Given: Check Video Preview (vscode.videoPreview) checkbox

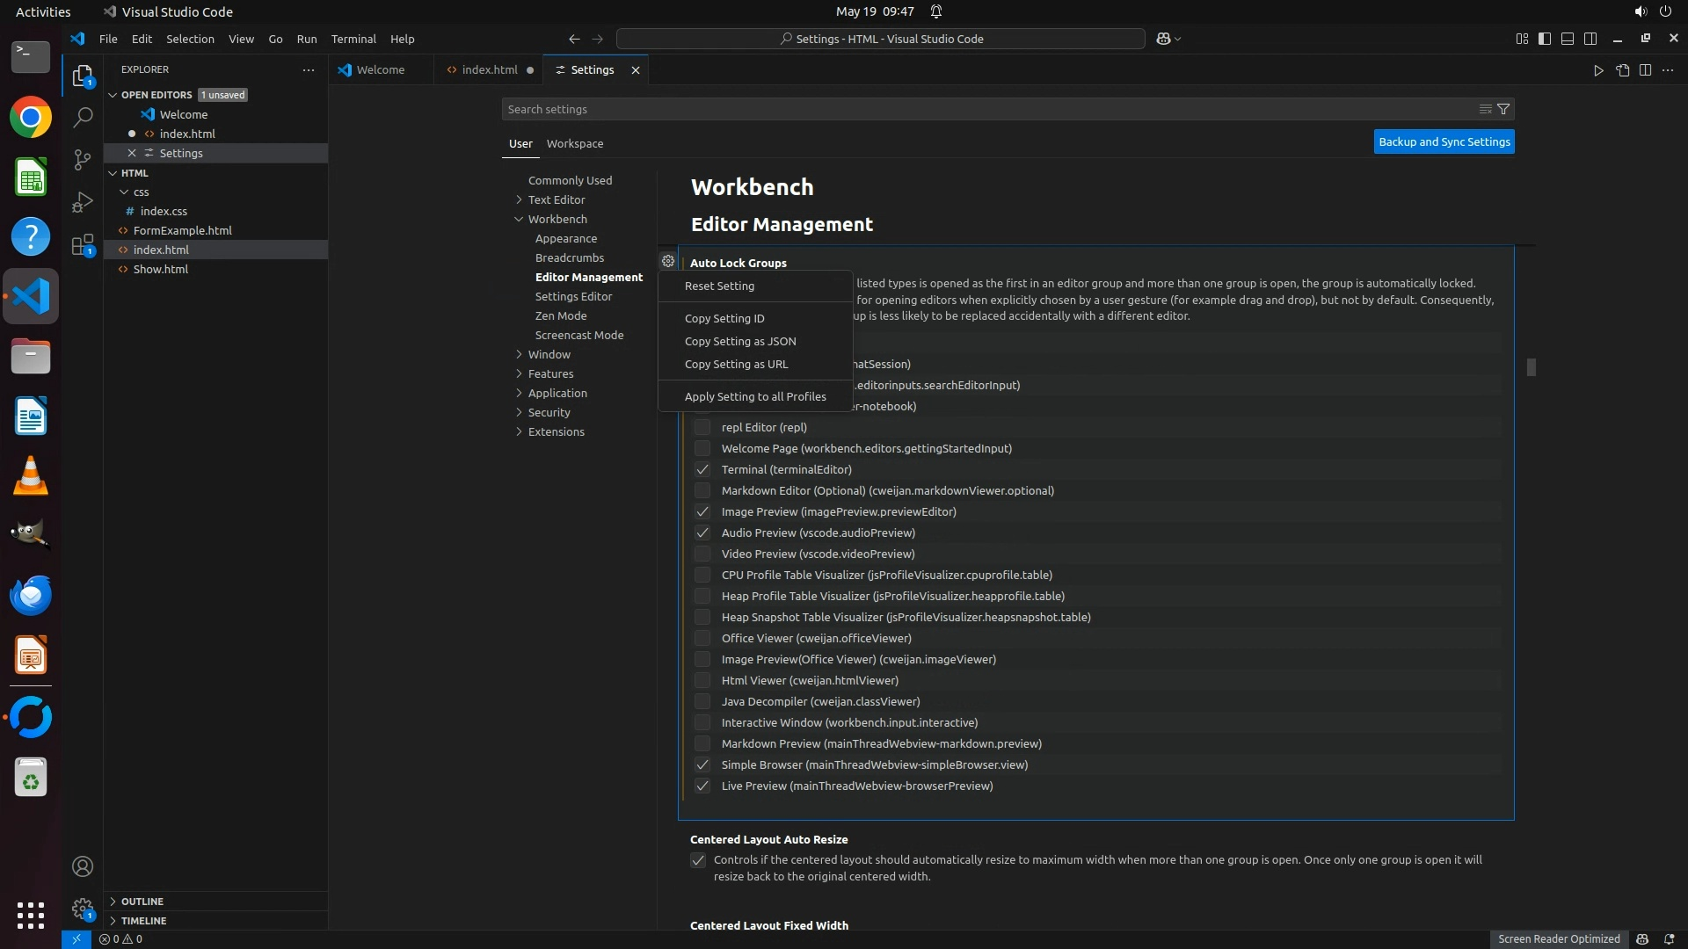Looking at the screenshot, I should 702,554.
